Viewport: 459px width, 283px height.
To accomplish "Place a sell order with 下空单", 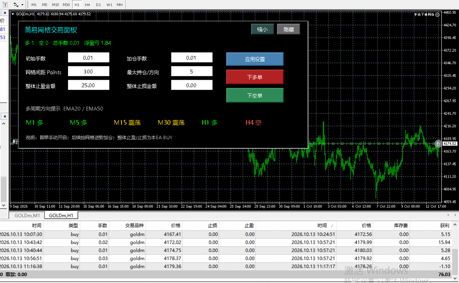I will [255, 95].
